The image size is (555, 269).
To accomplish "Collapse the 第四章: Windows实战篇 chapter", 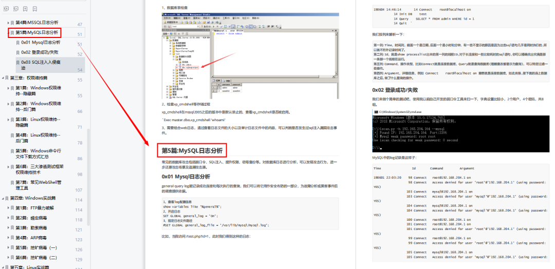I will pyautogui.click(x=3, y=198).
